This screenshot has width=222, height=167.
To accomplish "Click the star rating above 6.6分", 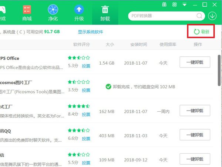I will pyautogui.click(x=79, y=130).
